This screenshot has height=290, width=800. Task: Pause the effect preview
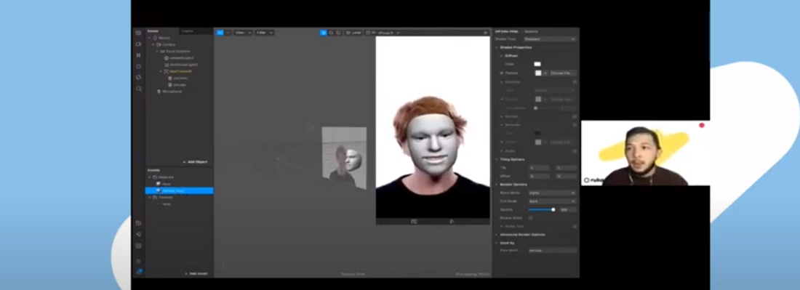tap(138, 55)
